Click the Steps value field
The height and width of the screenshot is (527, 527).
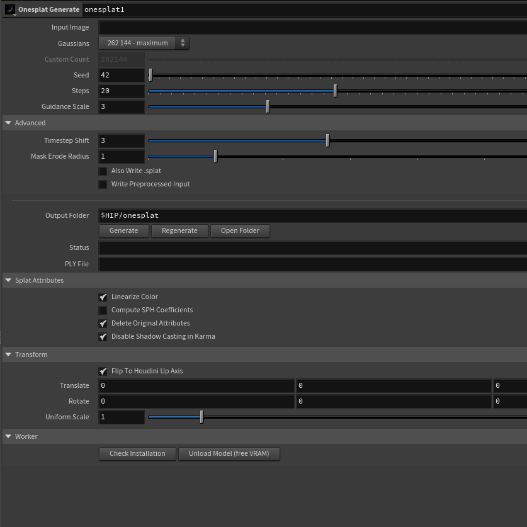coord(122,91)
